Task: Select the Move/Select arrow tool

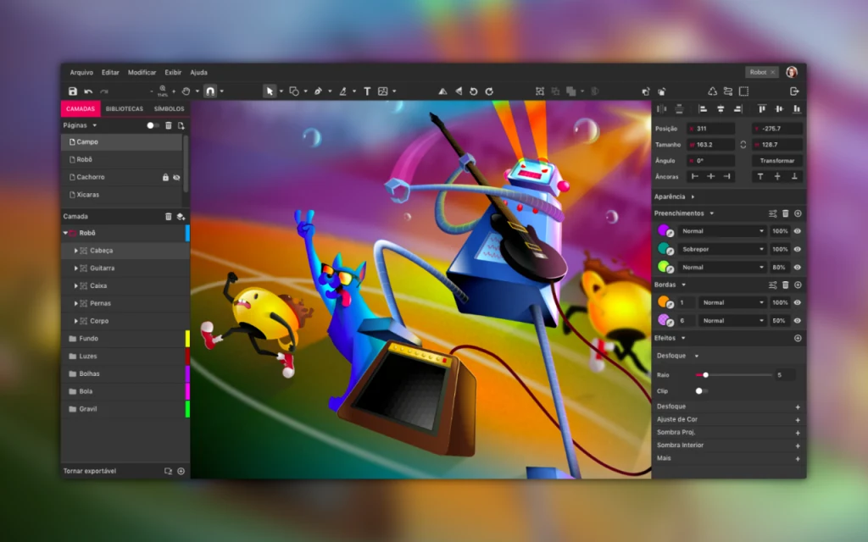Action: click(270, 91)
